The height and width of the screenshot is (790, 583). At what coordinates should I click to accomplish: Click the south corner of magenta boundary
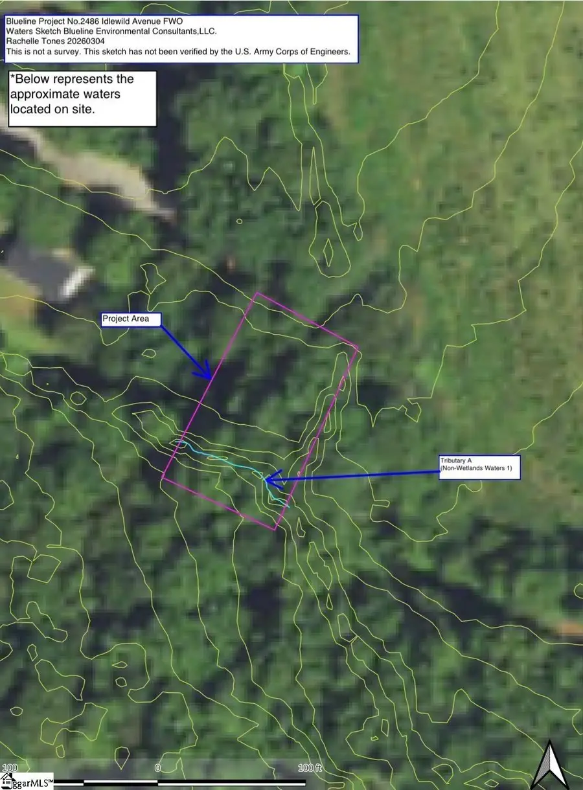click(275, 530)
